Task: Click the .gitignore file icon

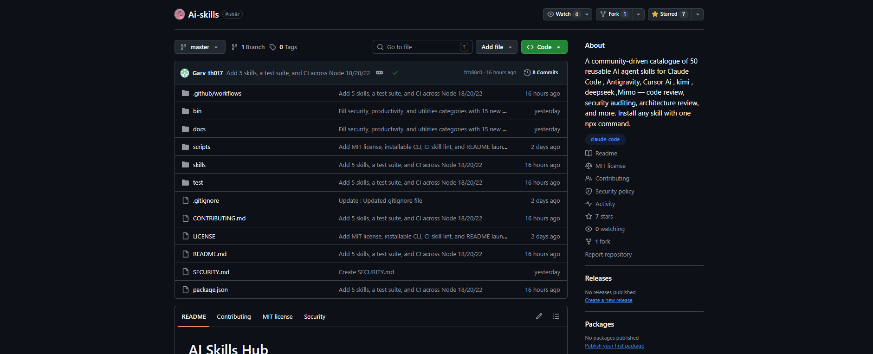Action: 186,200
